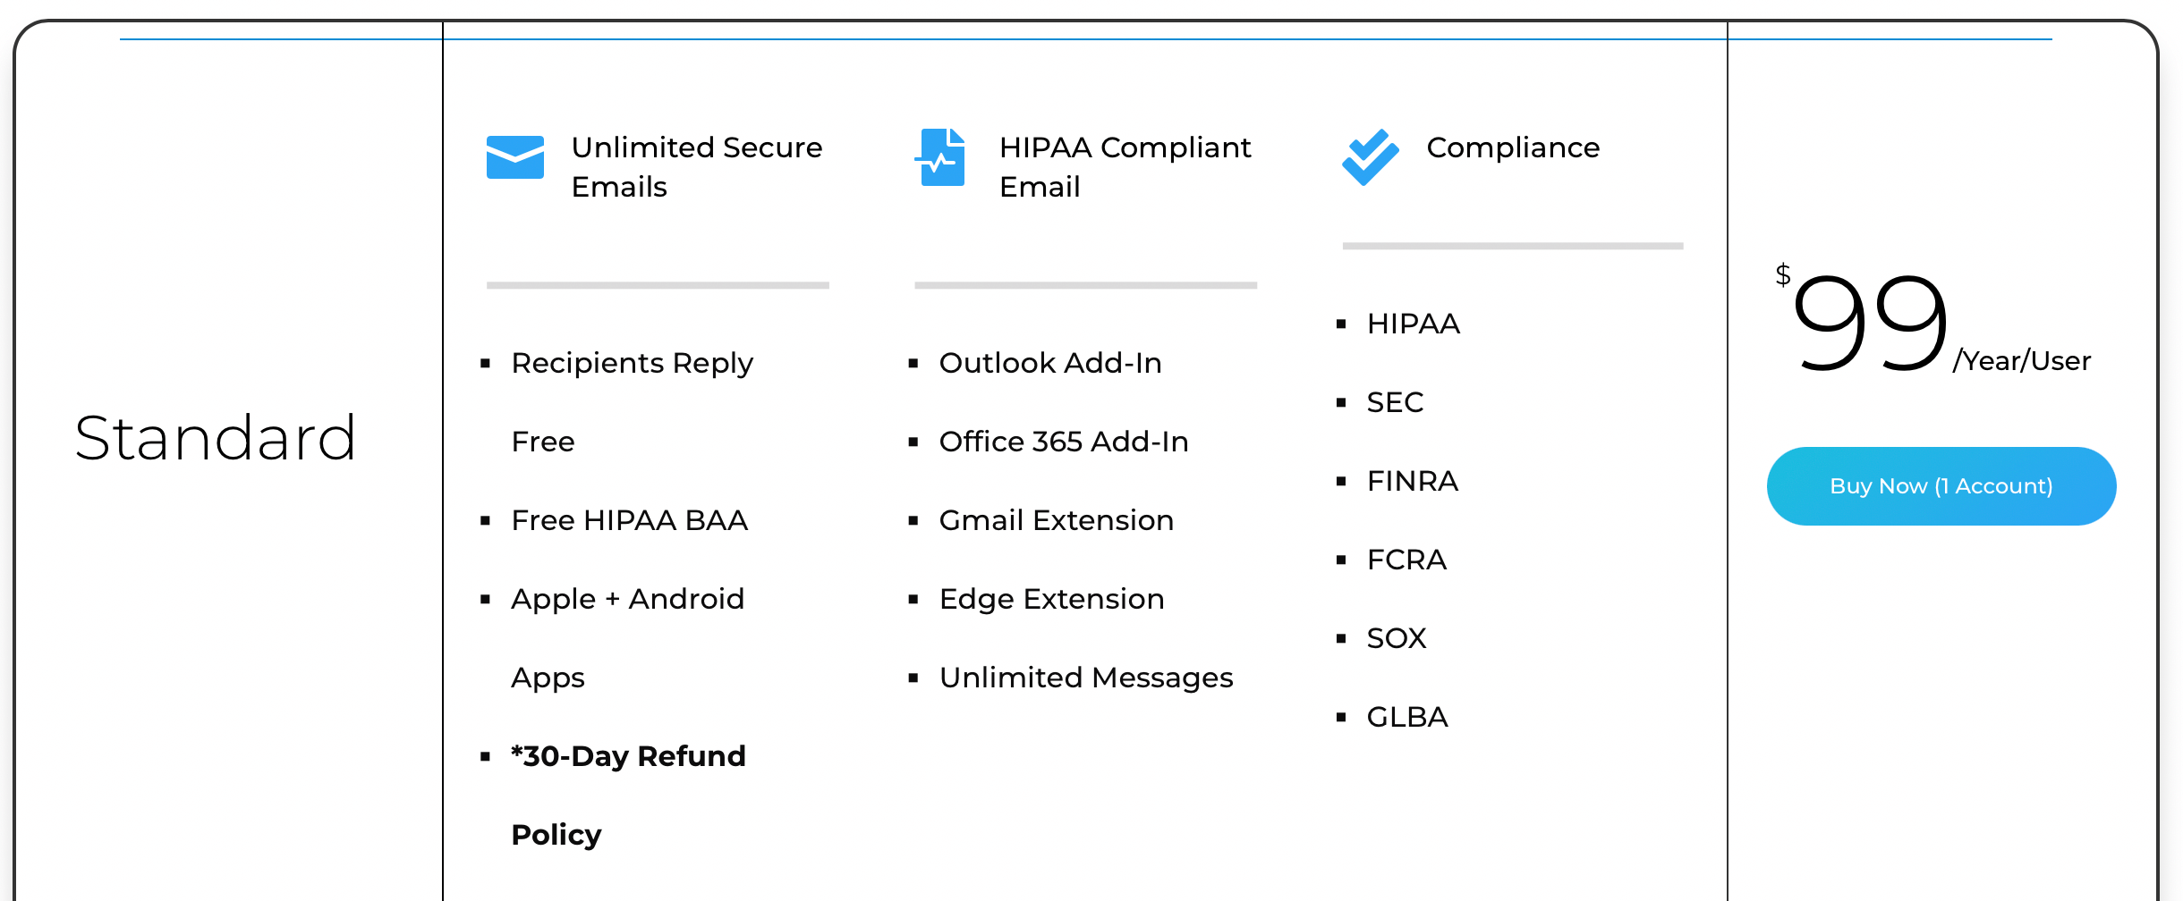
Task: Click the bullet next to Gmail Extension
Action: click(913, 519)
